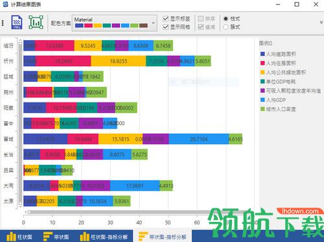Open the toolbar overflow arrow at right

click(x=321, y=23)
